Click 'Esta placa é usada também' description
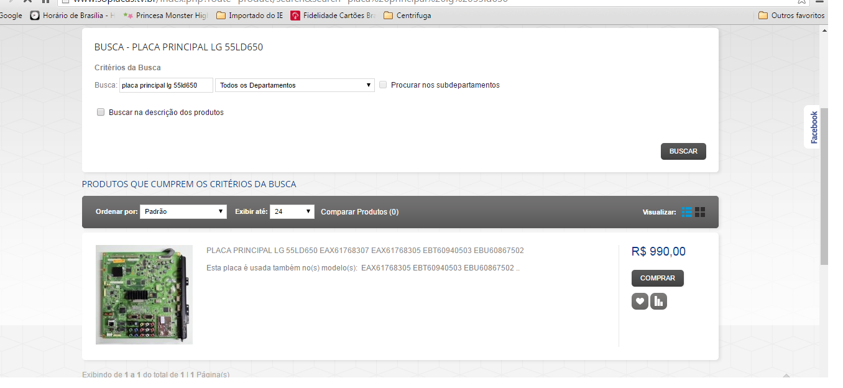Image resolution: width=843 pixels, height=388 pixels. 362,268
